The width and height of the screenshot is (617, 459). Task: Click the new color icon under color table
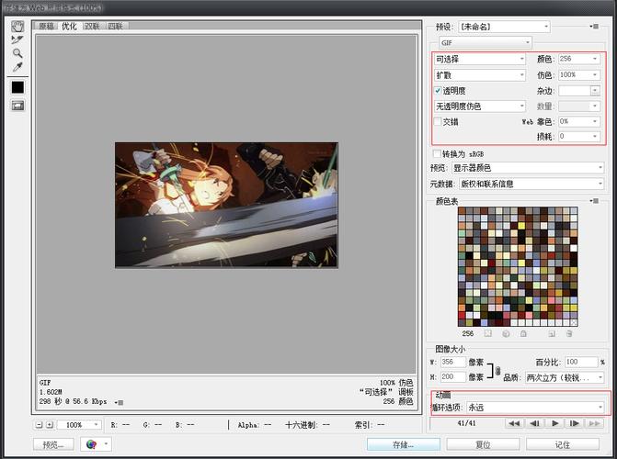(x=552, y=333)
